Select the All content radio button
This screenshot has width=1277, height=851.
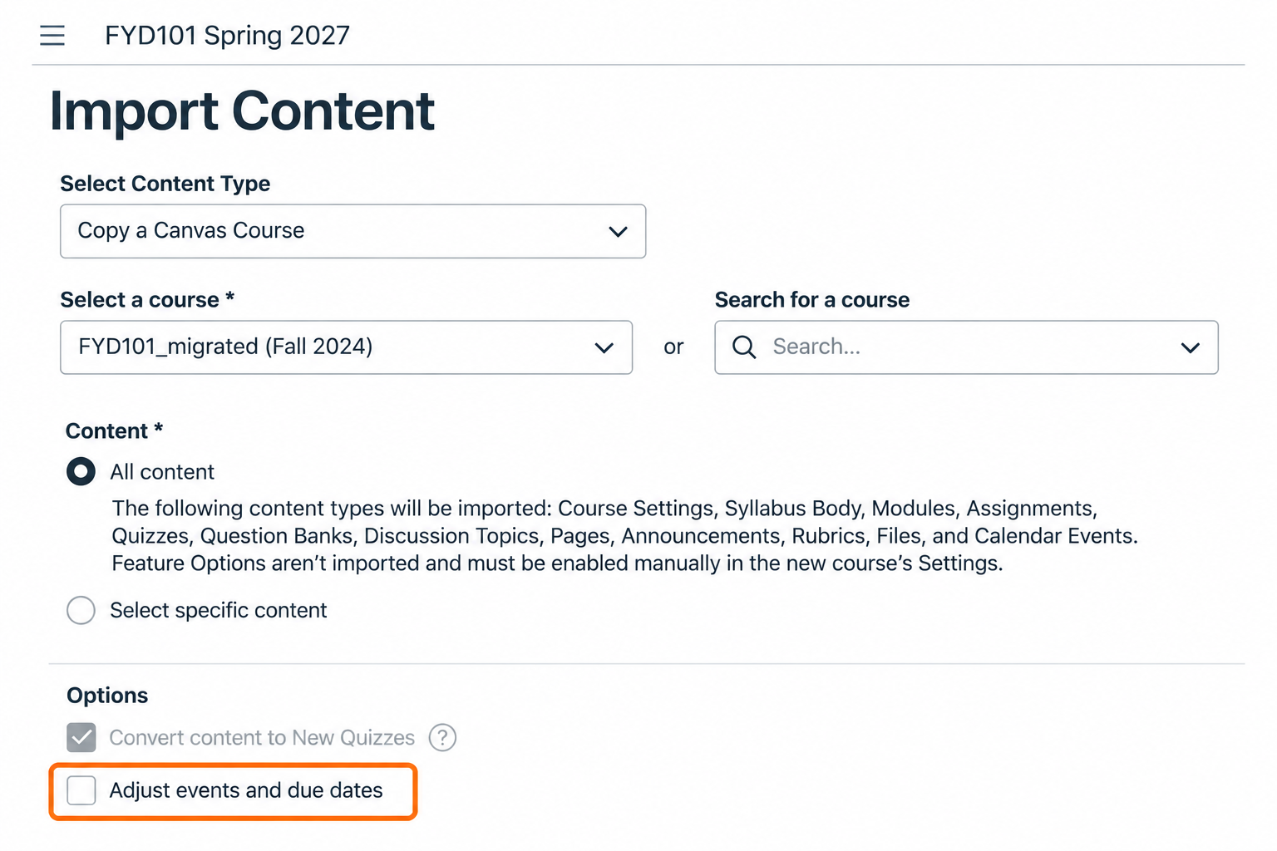point(81,472)
